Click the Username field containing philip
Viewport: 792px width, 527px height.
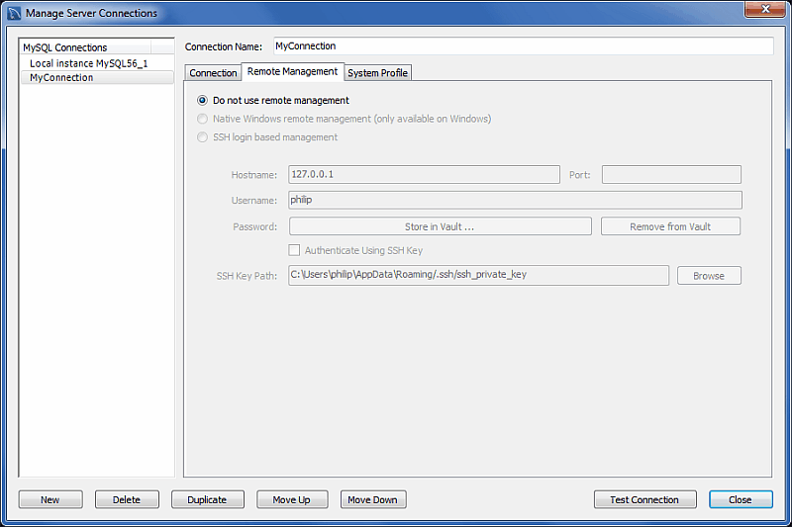point(514,200)
